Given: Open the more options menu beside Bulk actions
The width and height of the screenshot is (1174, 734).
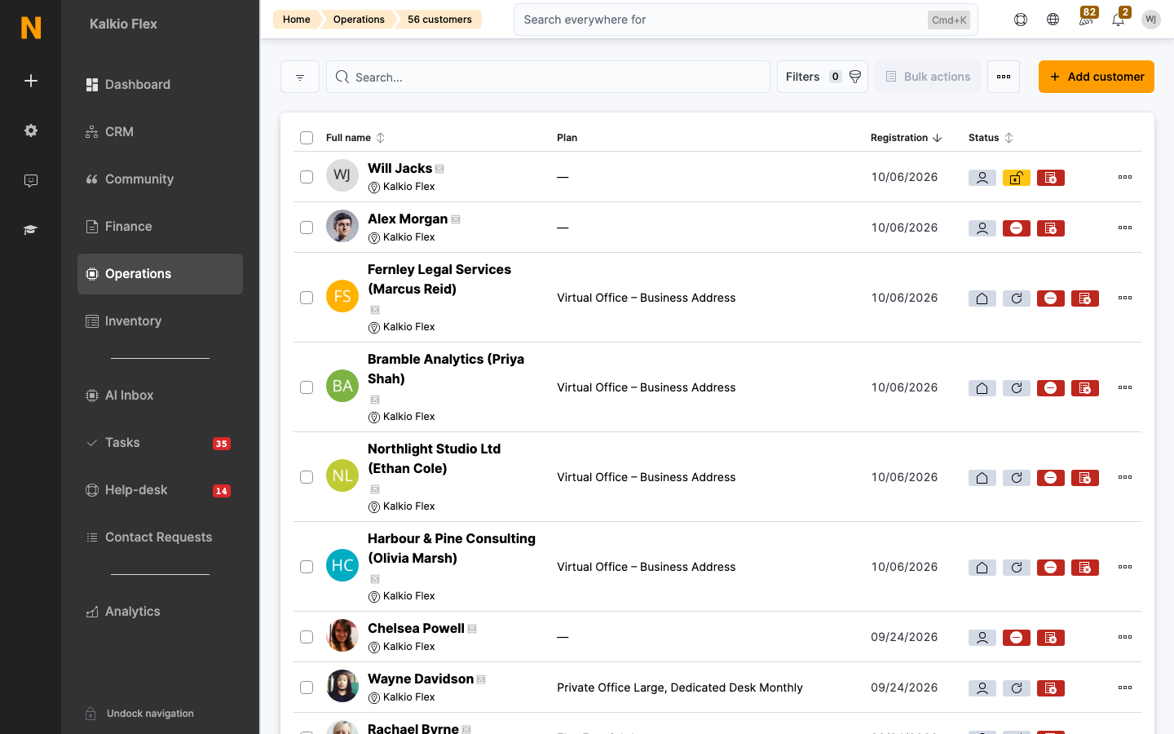Looking at the screenshot, I should click(x=1004, y=77).
